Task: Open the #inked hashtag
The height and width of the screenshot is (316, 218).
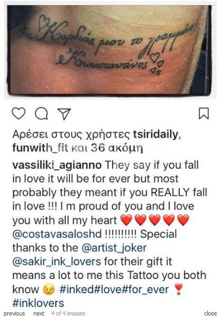Action: (77, 289)
